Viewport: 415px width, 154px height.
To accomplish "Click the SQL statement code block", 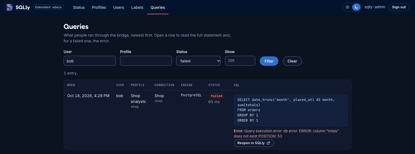I will pyautogui.click(x=291, y=110).
